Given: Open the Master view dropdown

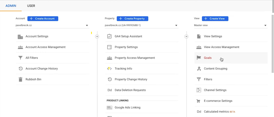Looking at the screenshot, I should (x=230, y=26).
